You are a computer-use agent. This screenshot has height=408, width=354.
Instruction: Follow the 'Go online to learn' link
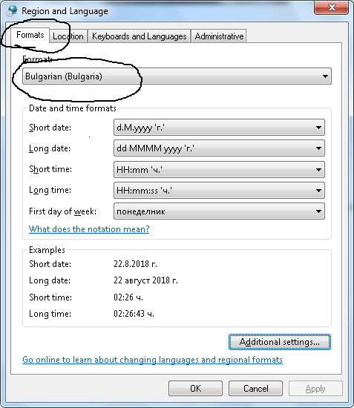(x=153, y=360)
